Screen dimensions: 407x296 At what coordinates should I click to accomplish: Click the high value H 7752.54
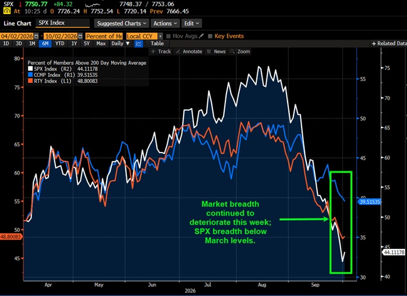point(98,12)
